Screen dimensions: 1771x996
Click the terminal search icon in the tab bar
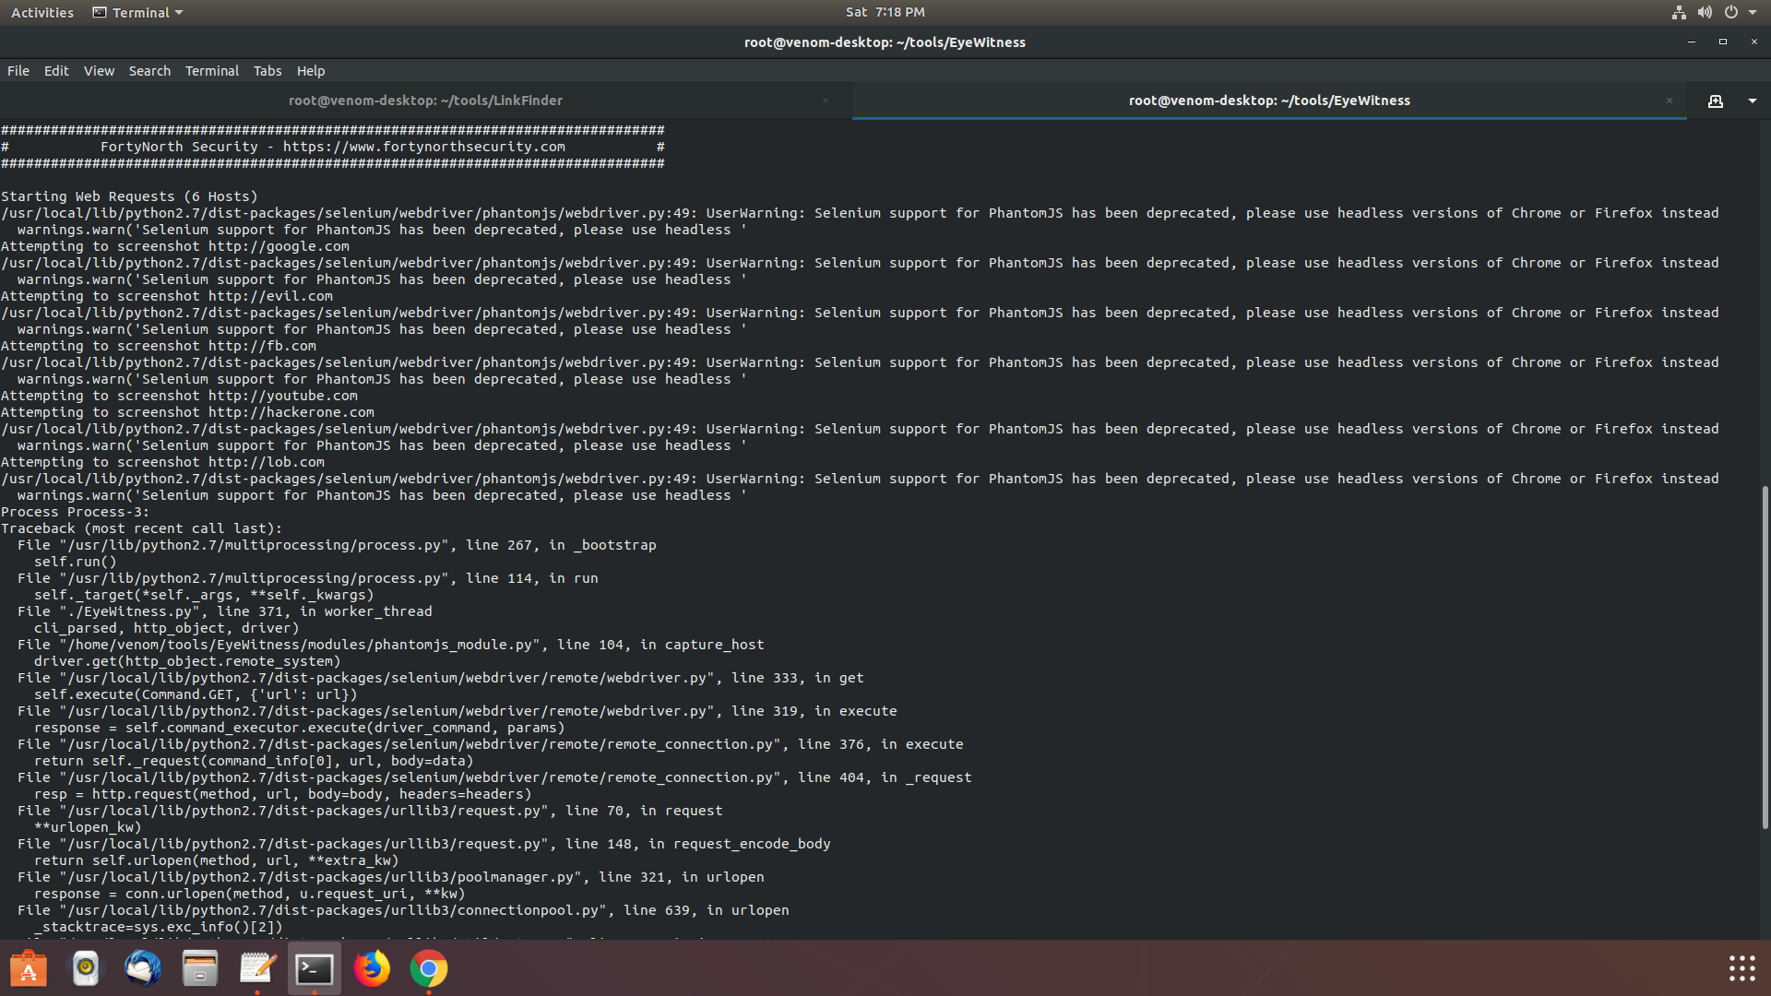1716,101
